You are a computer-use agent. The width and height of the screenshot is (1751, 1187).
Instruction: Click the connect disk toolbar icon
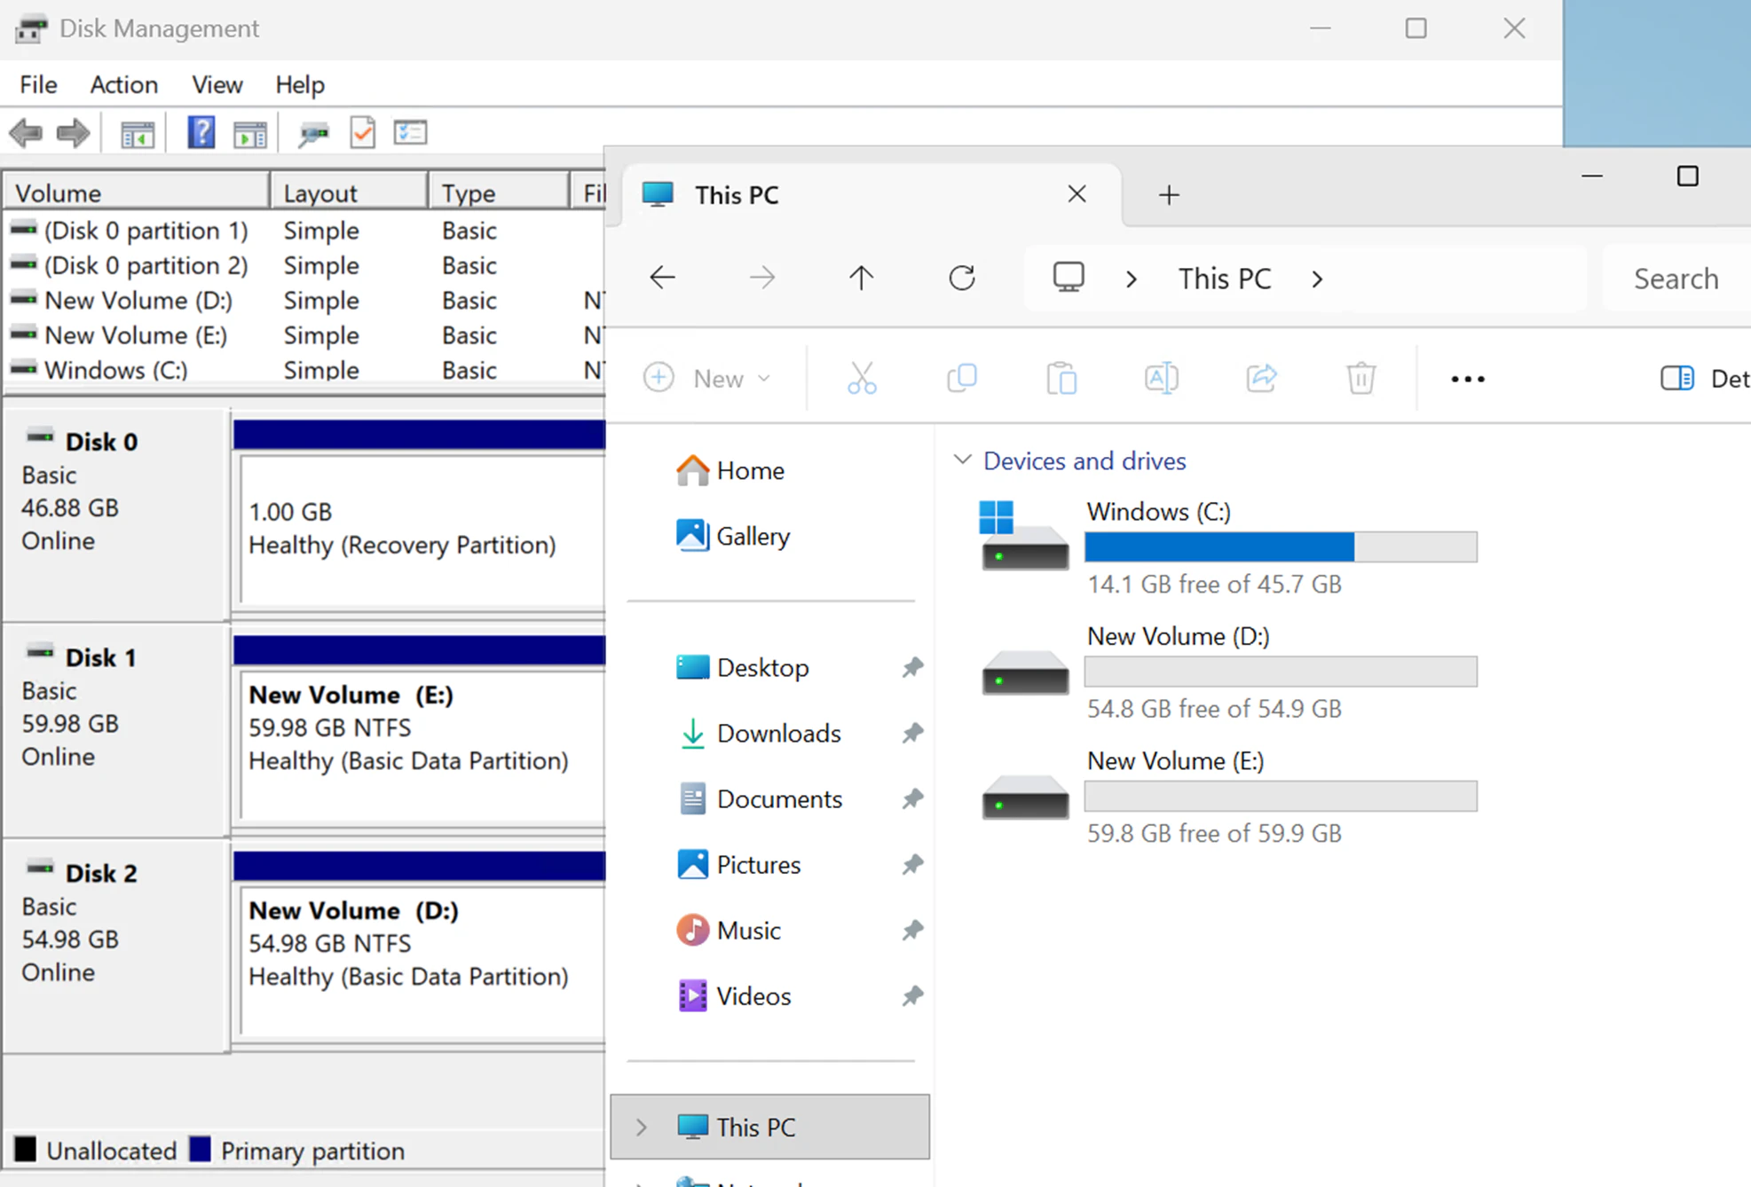[312, 134]
